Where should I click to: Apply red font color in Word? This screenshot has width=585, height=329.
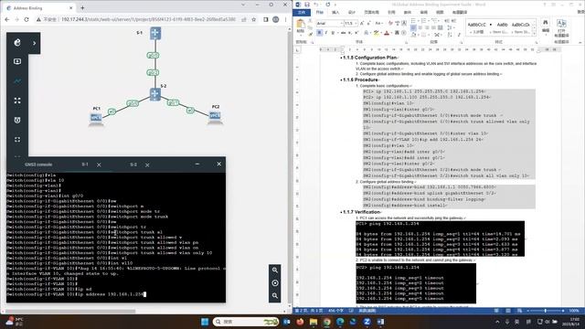click(x=387, y=33)
